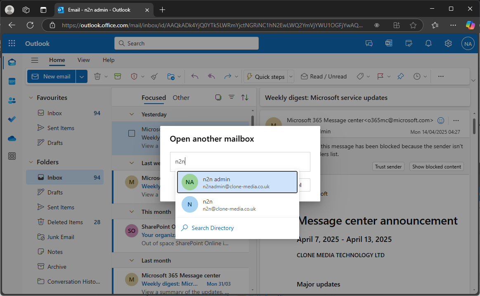Collapse the This month message group
480x296 pixels.
click(132, 212)
